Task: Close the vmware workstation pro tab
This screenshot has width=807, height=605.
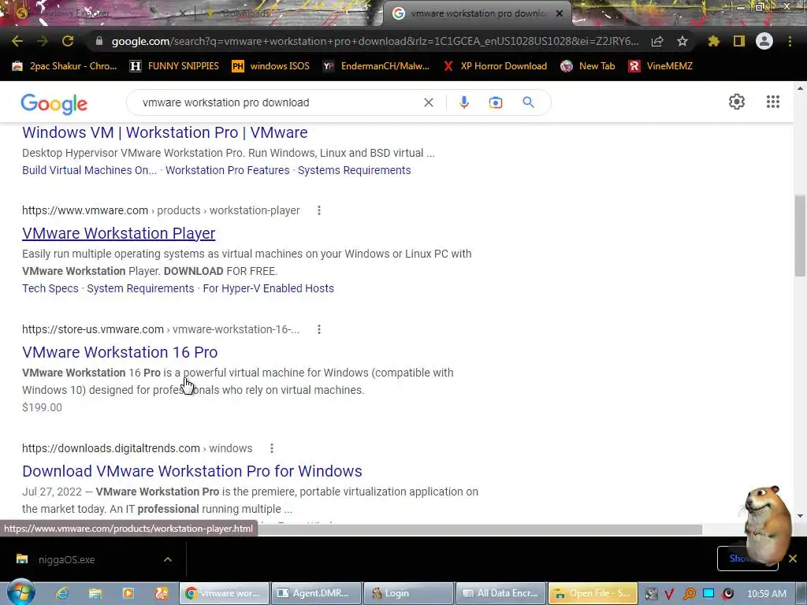Action: click(x=560, y=13)
